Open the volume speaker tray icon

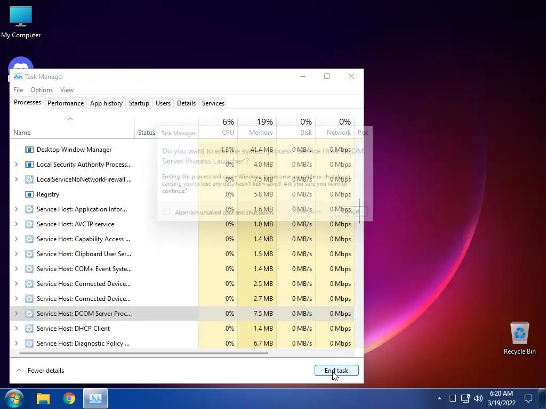[x=478, y=398]
